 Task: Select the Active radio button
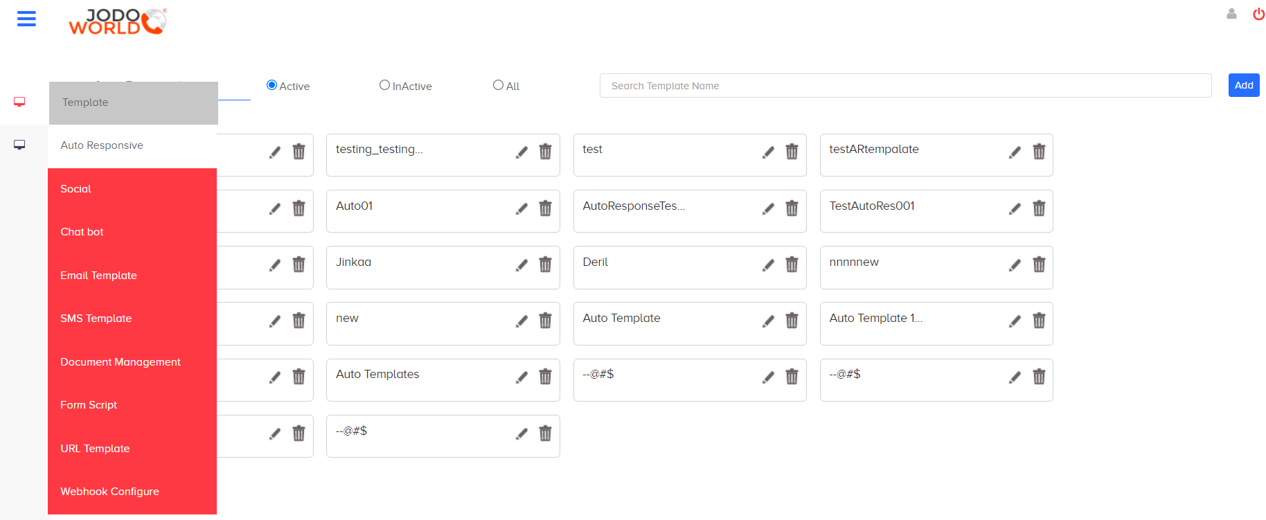pyautogui.click(x=271, y=85)
